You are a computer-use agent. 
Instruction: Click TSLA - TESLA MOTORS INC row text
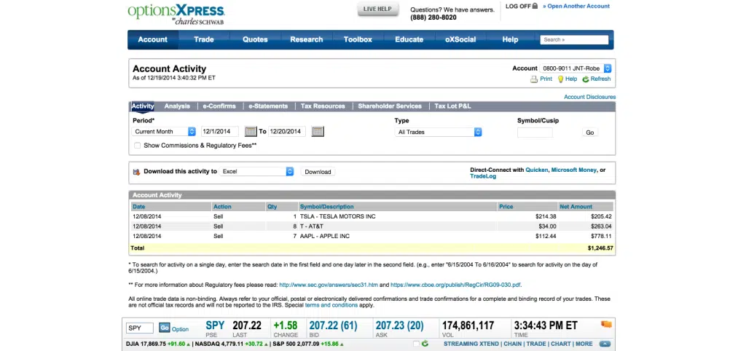pyautogui.click(x=337, y=216)
